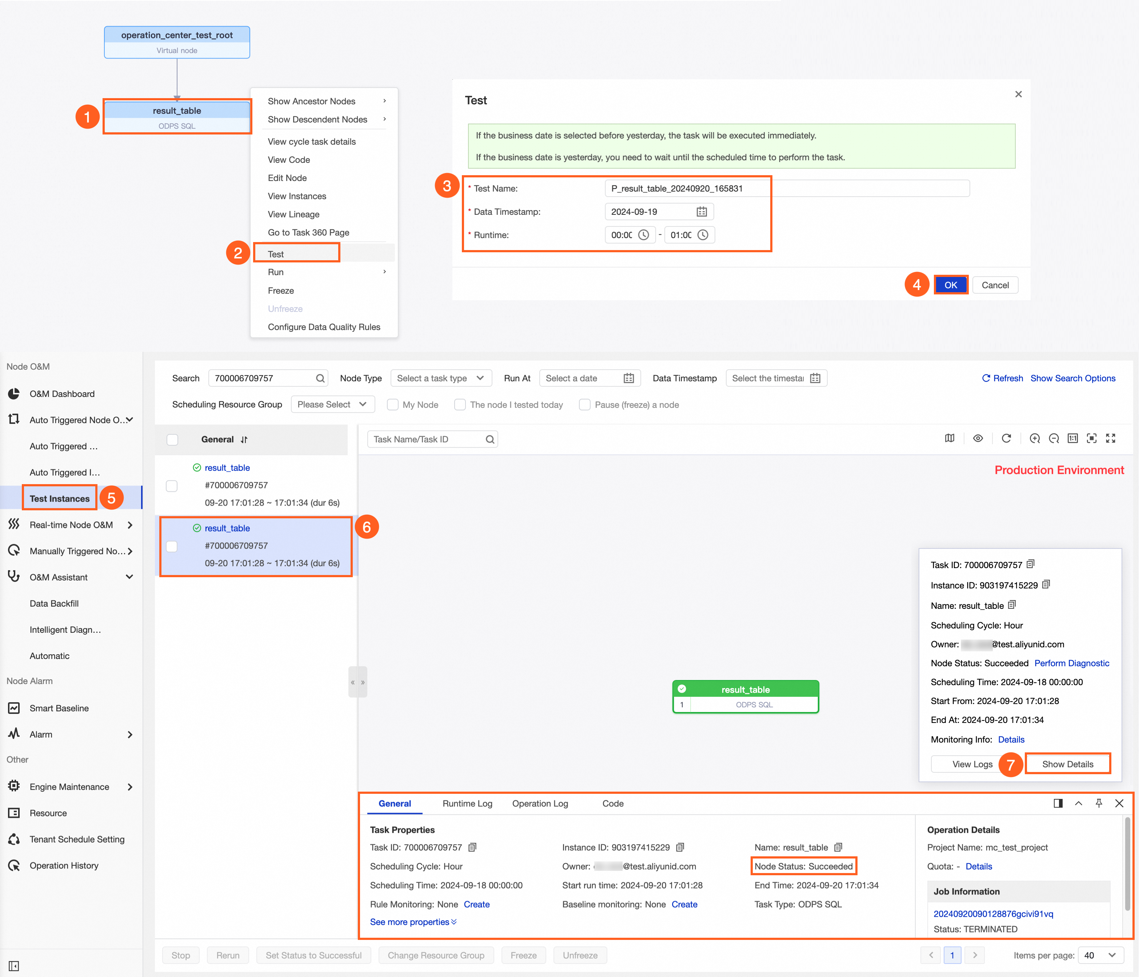This screenshot has height=977, width=1139.
Task: Open Scheduling Resource Group dropdown
Action: coord(332,405)
